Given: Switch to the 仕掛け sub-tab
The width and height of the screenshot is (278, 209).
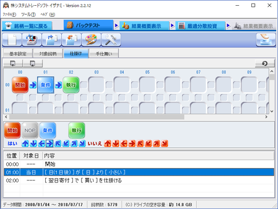Looking at the screenshot, I should pos(76,53).
